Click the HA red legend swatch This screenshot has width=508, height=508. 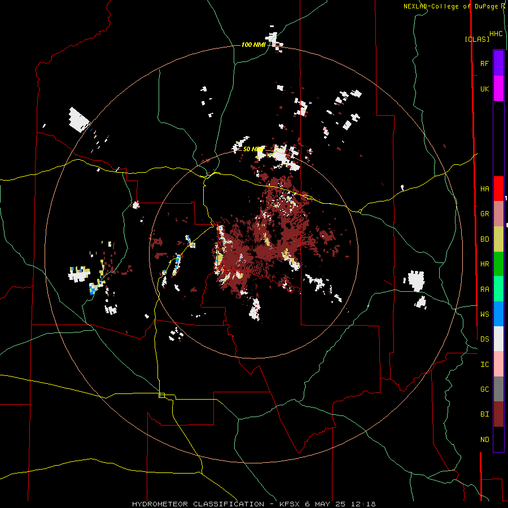pyautogui.click(x=498, y=189)
